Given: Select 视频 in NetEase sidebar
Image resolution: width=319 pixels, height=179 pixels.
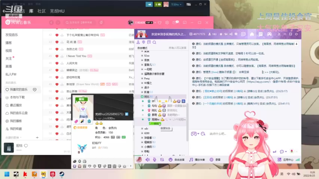Looking at the screenshot, I should [8, 51].
